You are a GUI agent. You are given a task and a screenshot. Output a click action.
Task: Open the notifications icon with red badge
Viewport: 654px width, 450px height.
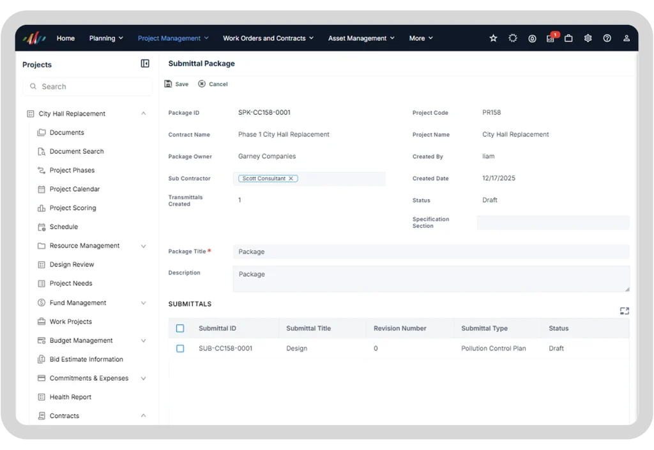click(552, 38)
